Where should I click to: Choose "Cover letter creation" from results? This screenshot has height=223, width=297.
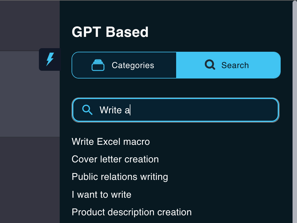tap(115, 159)
